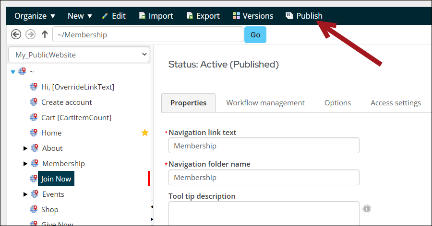Click the globe icon next to Shop

34,209
